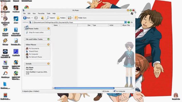Select the Recycle Bin desktop icon

[176, 96]
